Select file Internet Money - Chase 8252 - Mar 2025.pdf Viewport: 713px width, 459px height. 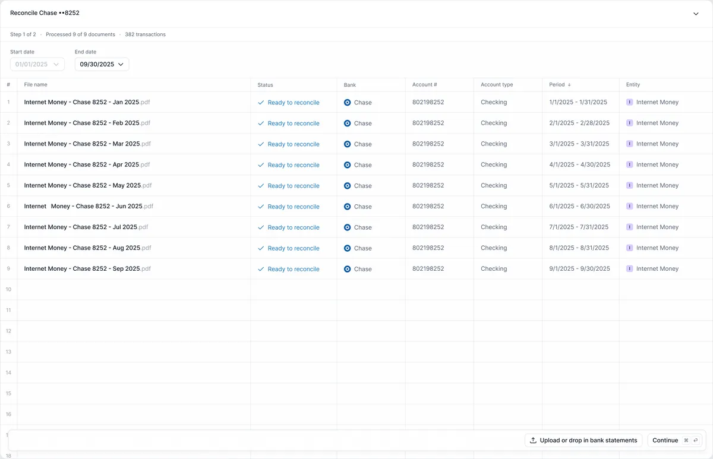tap(87, 144)
